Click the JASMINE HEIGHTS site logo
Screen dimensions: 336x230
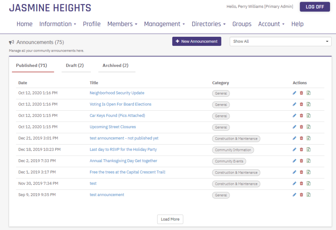50,7
